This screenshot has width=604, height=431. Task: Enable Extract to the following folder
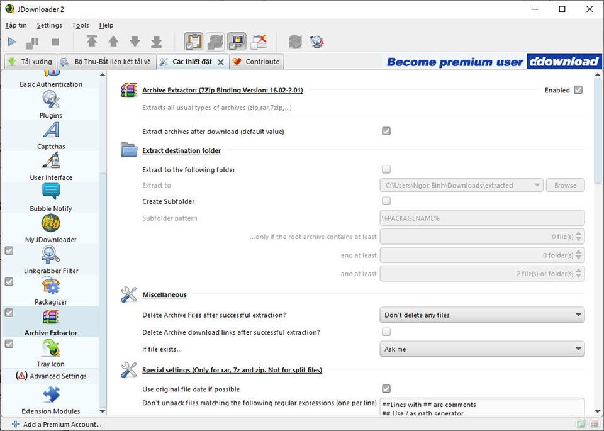click(x=386, y=169)
